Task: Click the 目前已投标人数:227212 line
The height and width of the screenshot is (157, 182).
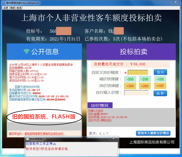Action: click(x=24, y=71)
